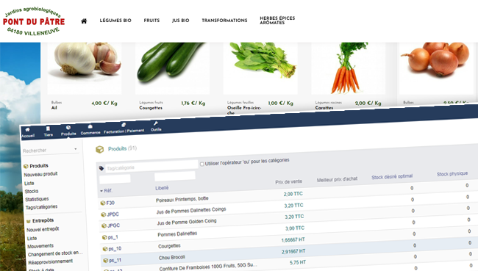Open Légumes Bio menu
Viewport: 478px width, 271px height.
(115, 21)
